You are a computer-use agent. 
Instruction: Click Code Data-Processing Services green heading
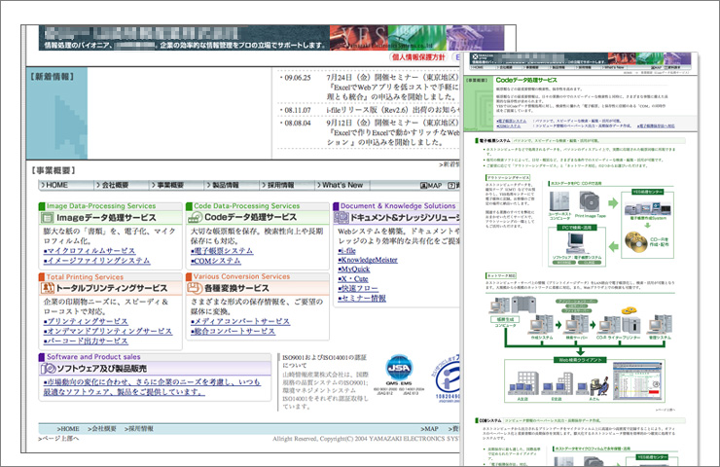point(246,206)
